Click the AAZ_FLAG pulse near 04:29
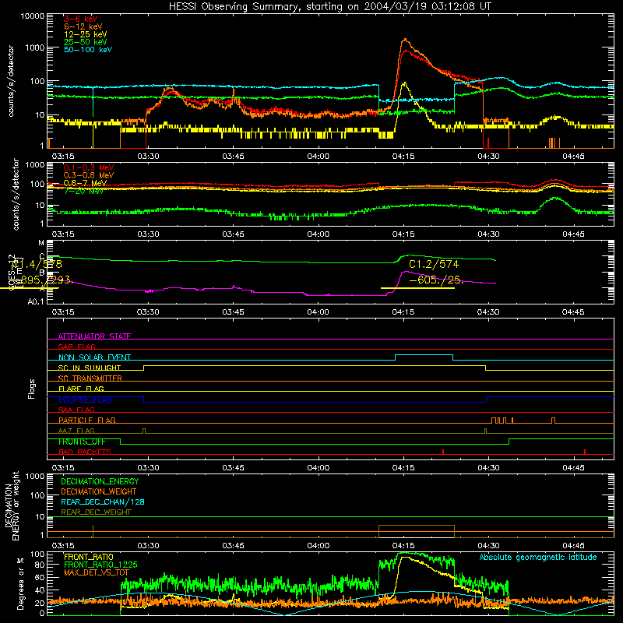623x623 pixels. pyautogui.click(x=485, y=431)
